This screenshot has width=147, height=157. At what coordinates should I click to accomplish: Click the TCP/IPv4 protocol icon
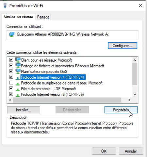[x=18, y=78]
